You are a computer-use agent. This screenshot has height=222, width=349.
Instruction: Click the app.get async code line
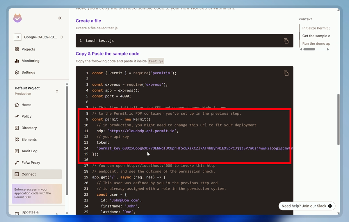click(x=129, y=177)
